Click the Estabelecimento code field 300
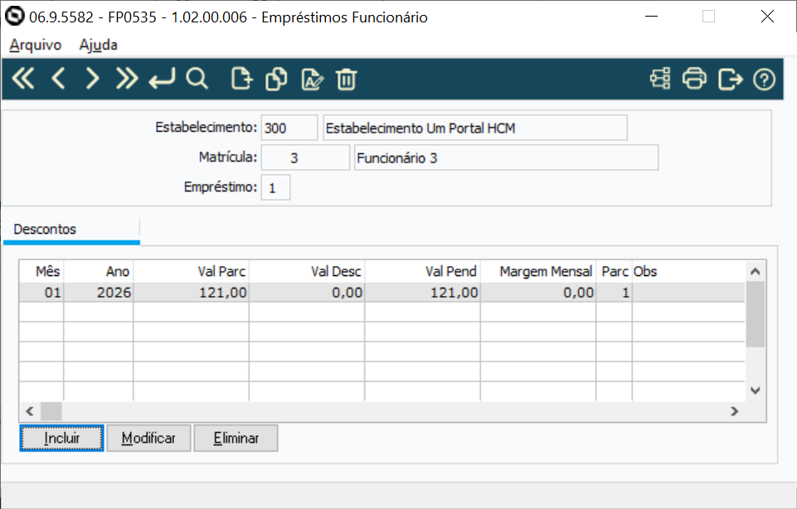797x509 pixels. 289,128
